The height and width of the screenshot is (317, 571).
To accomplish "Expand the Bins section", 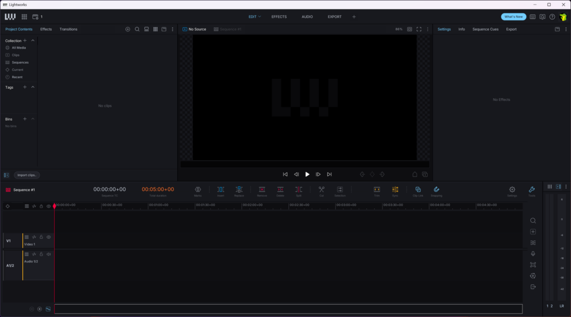I will [x=33, y=119].
